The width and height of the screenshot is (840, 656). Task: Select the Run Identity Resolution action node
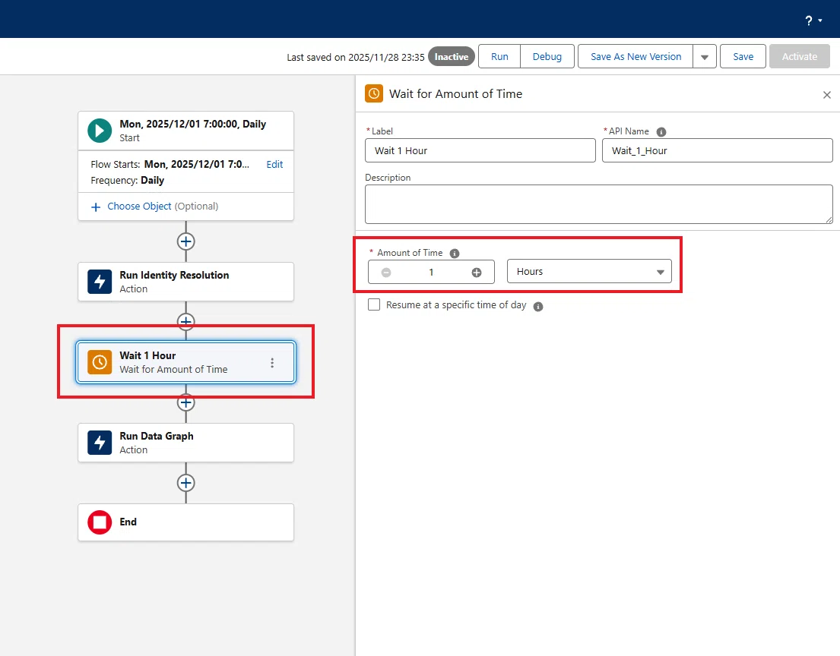coord(186,282)
